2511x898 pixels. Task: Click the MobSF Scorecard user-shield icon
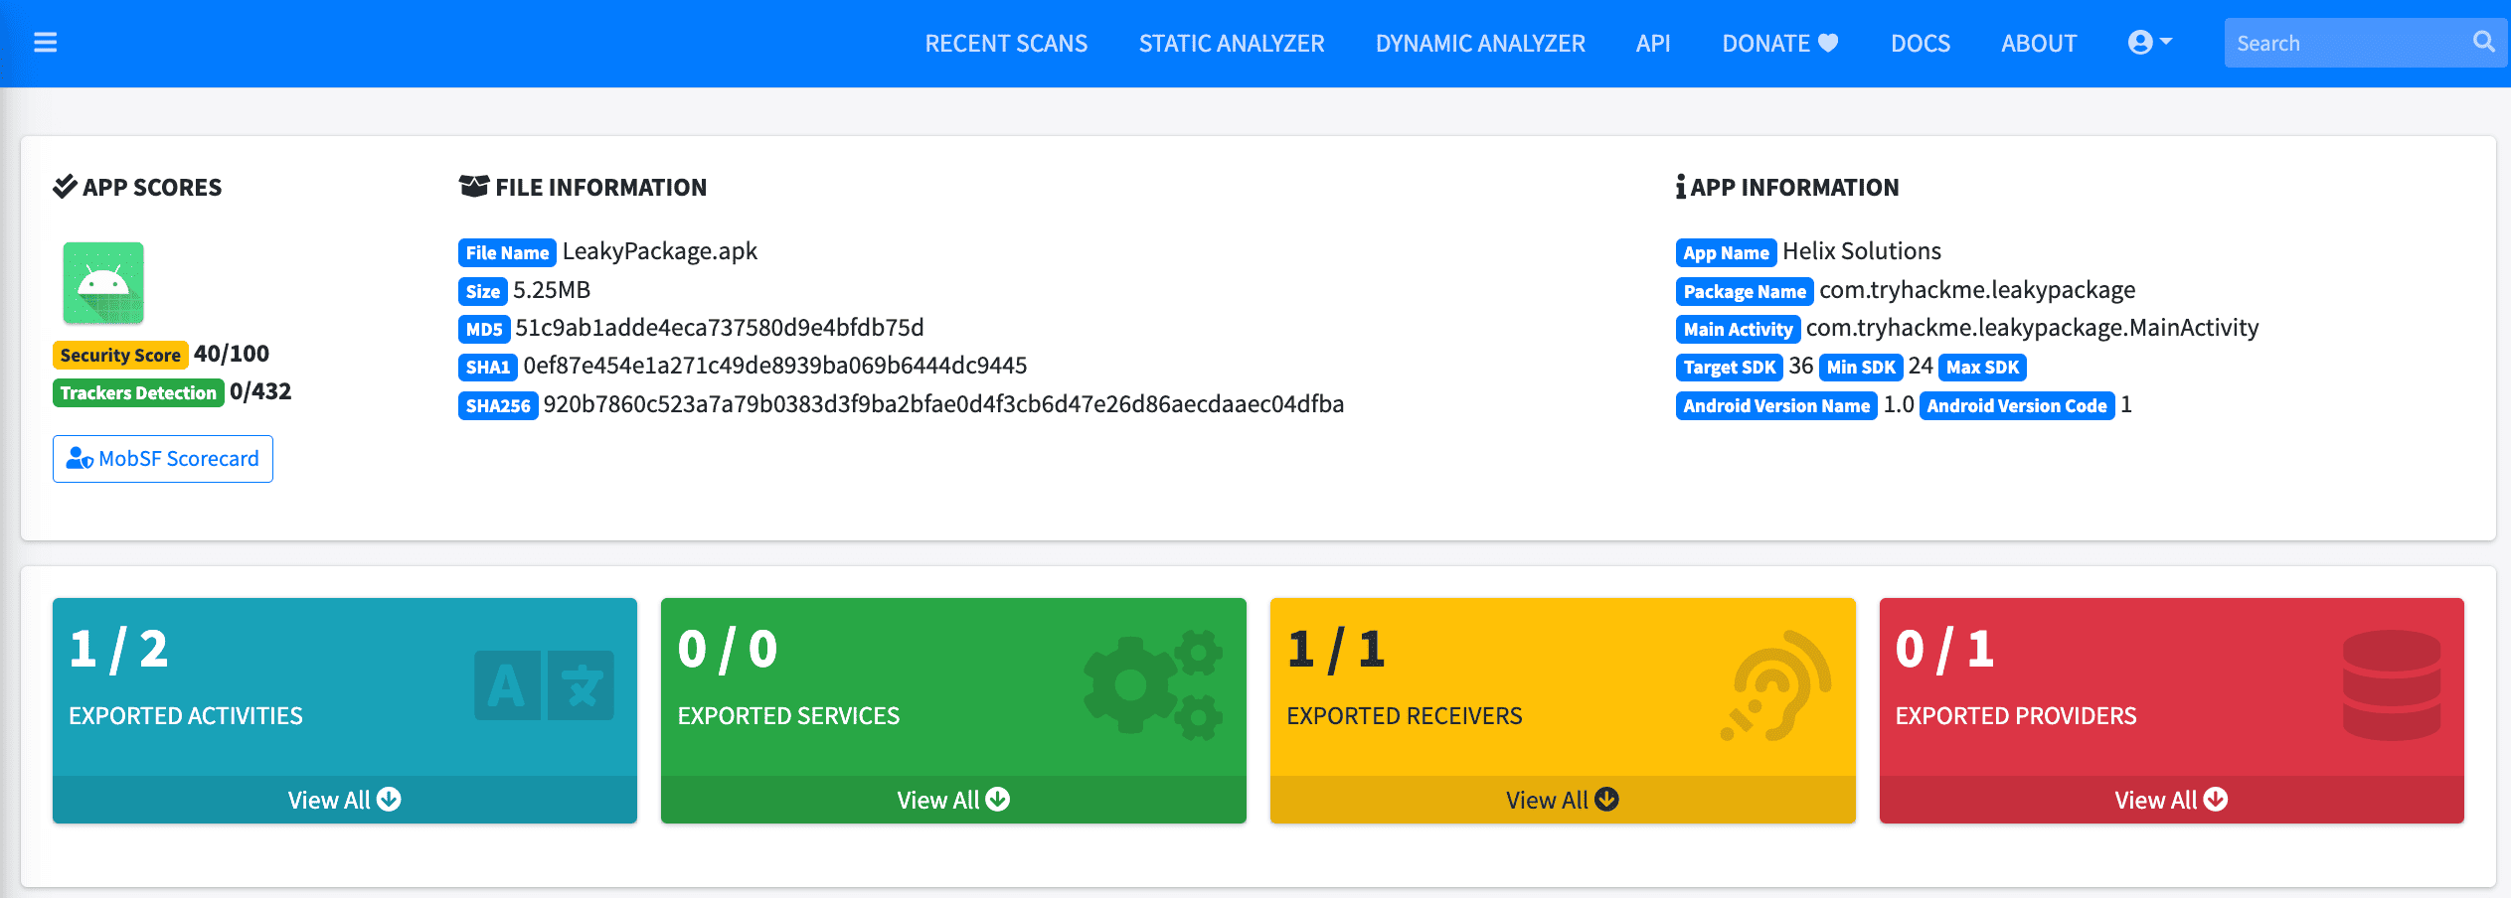80,458
